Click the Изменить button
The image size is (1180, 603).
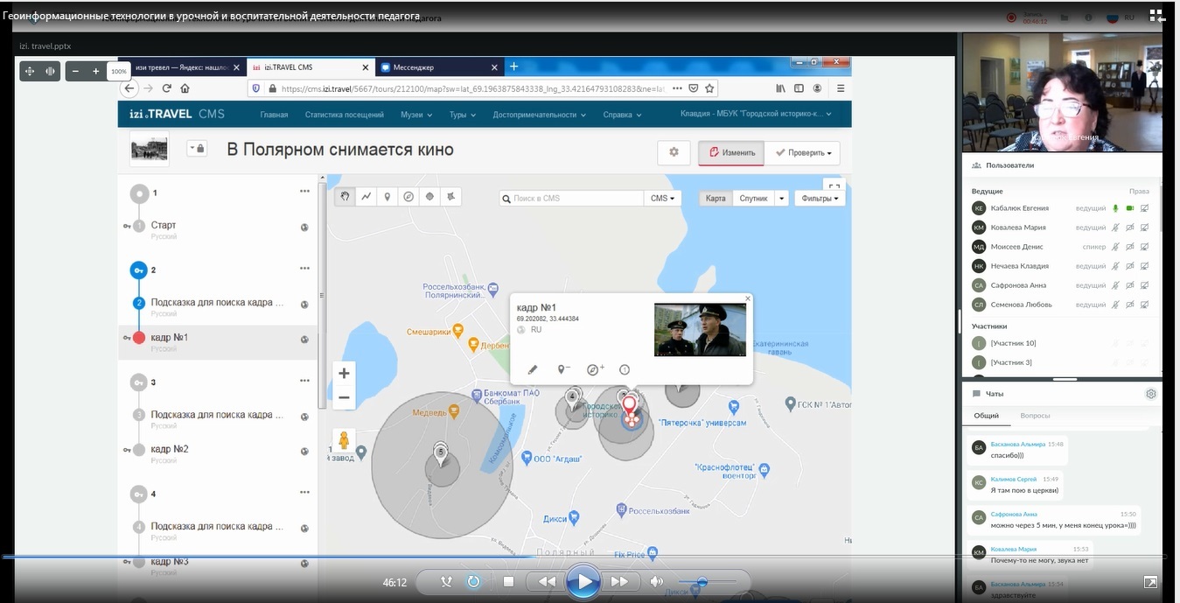pyautogui.click(x=731, y=152)
